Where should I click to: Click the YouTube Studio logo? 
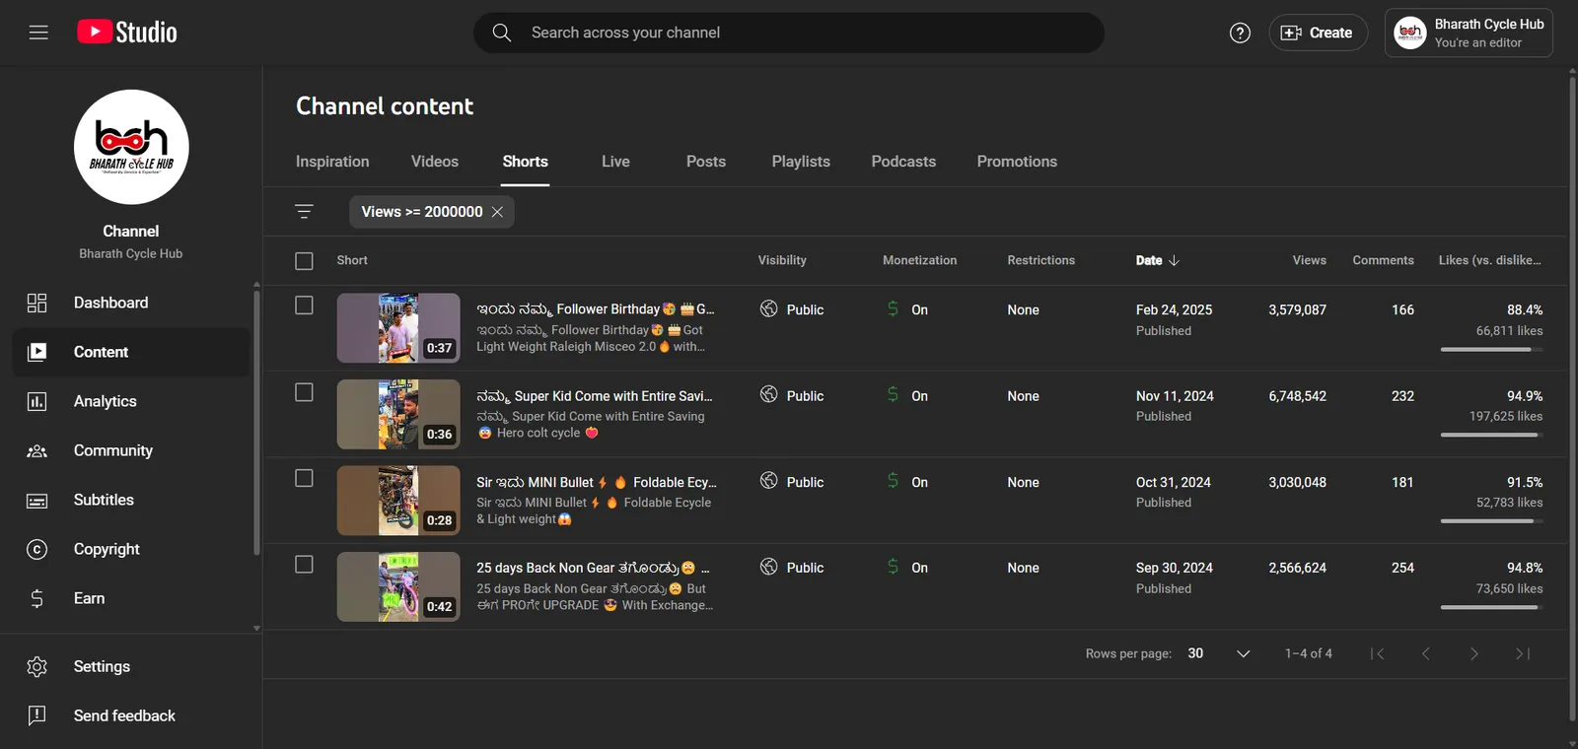127,33
